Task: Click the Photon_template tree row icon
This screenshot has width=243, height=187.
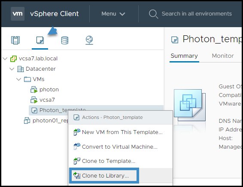Action: tap(34, 110)
